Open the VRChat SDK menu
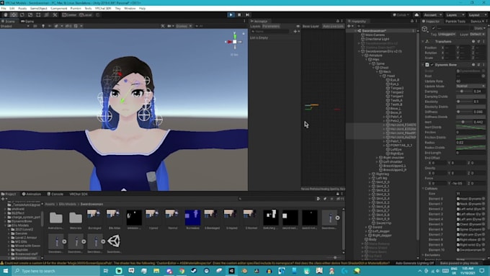 pos(103,9)
